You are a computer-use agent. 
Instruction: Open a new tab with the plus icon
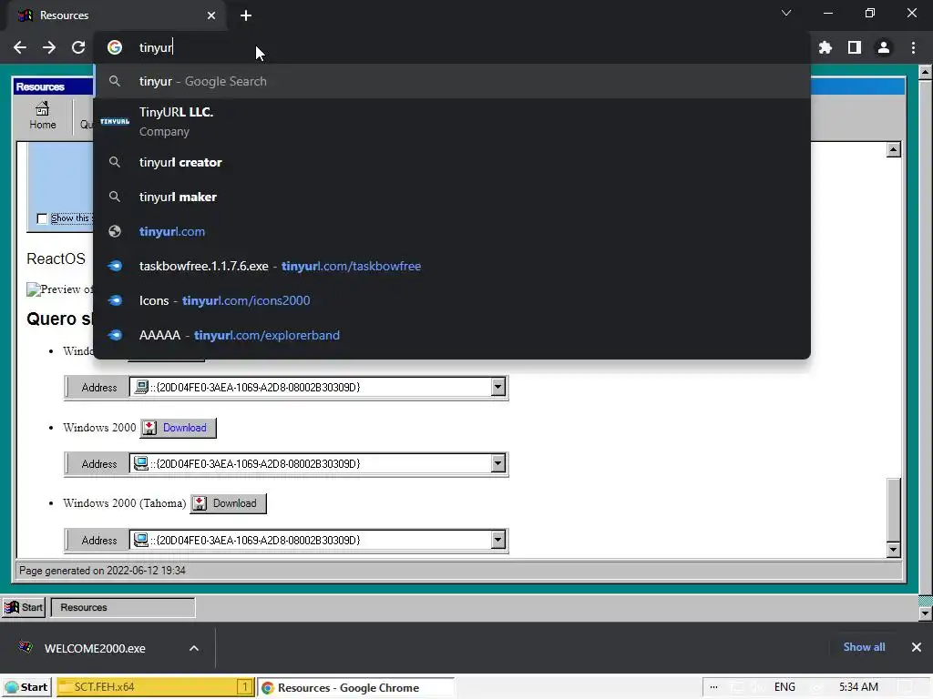[246, 15]
